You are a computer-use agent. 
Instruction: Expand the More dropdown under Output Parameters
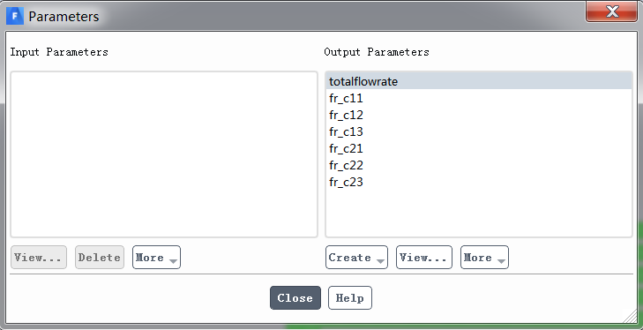484,258
